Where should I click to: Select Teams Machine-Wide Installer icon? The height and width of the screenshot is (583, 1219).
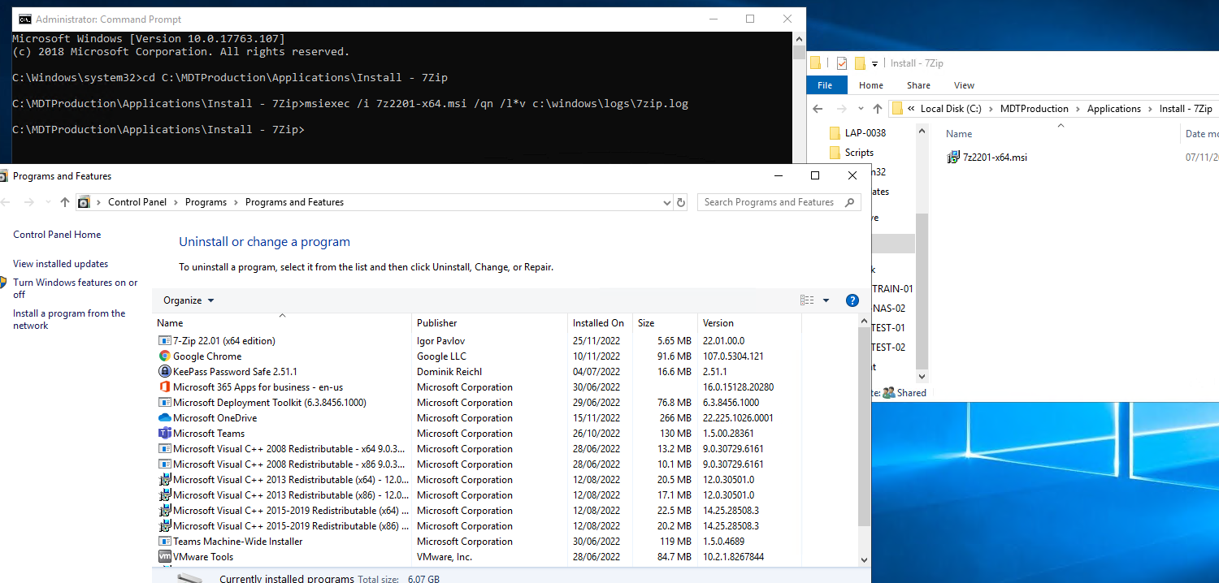click(165, 542)
